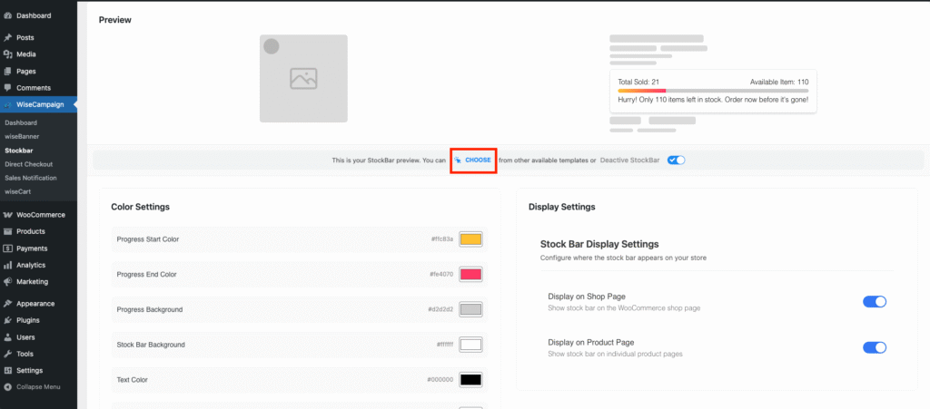Click the Plugins plug icon

7,320
